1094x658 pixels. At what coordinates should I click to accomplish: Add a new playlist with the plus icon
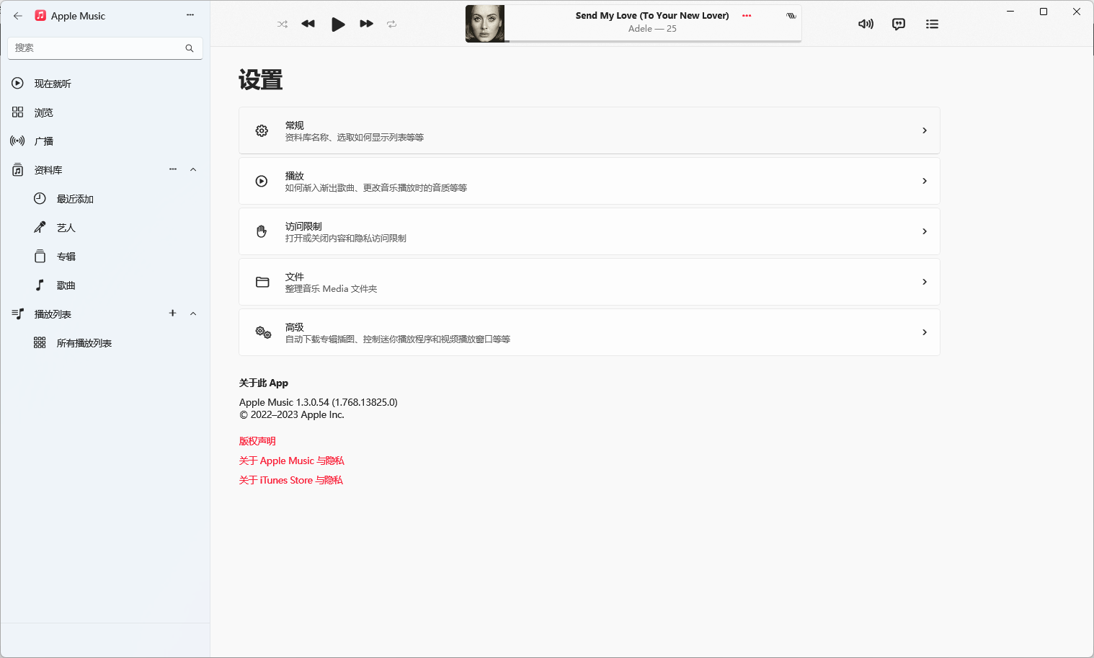[173, 313]
